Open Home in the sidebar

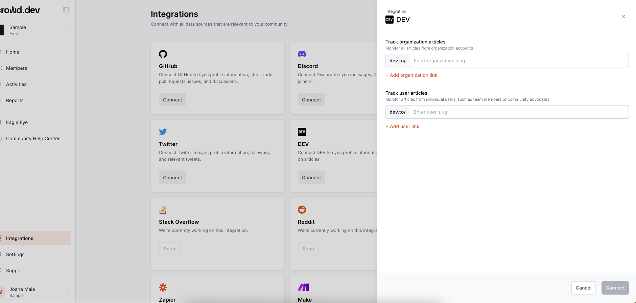click(36, 52)
